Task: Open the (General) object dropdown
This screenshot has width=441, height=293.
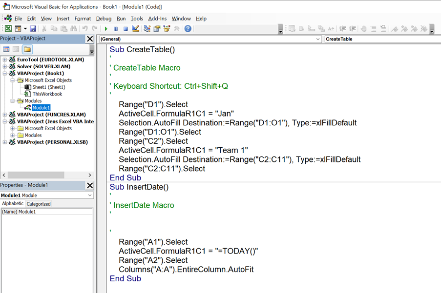Action: 318,39
